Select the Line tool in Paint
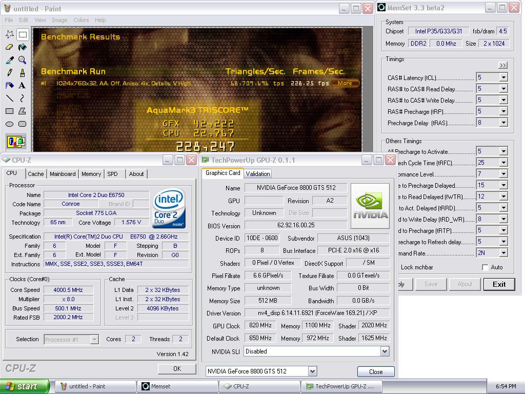 tap(10, 98)
